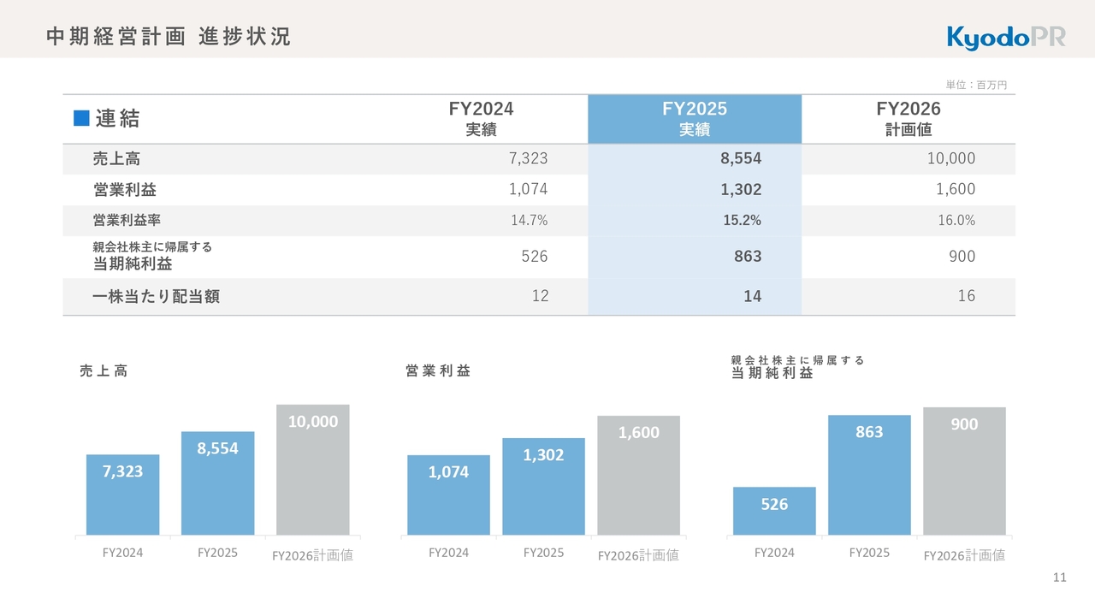Click the page number 11
Screen dimensions: 1095x616
[x=1059, y=577]
